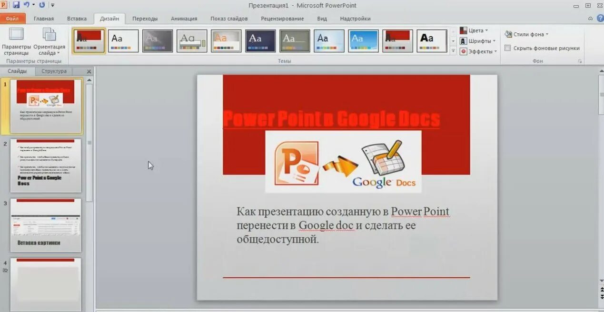Open the Переходы ribbon tab
This screenshot has height=312, width=604.
coord(145,19)
